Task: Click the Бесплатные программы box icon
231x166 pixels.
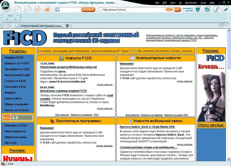Action: pos(52,121)
